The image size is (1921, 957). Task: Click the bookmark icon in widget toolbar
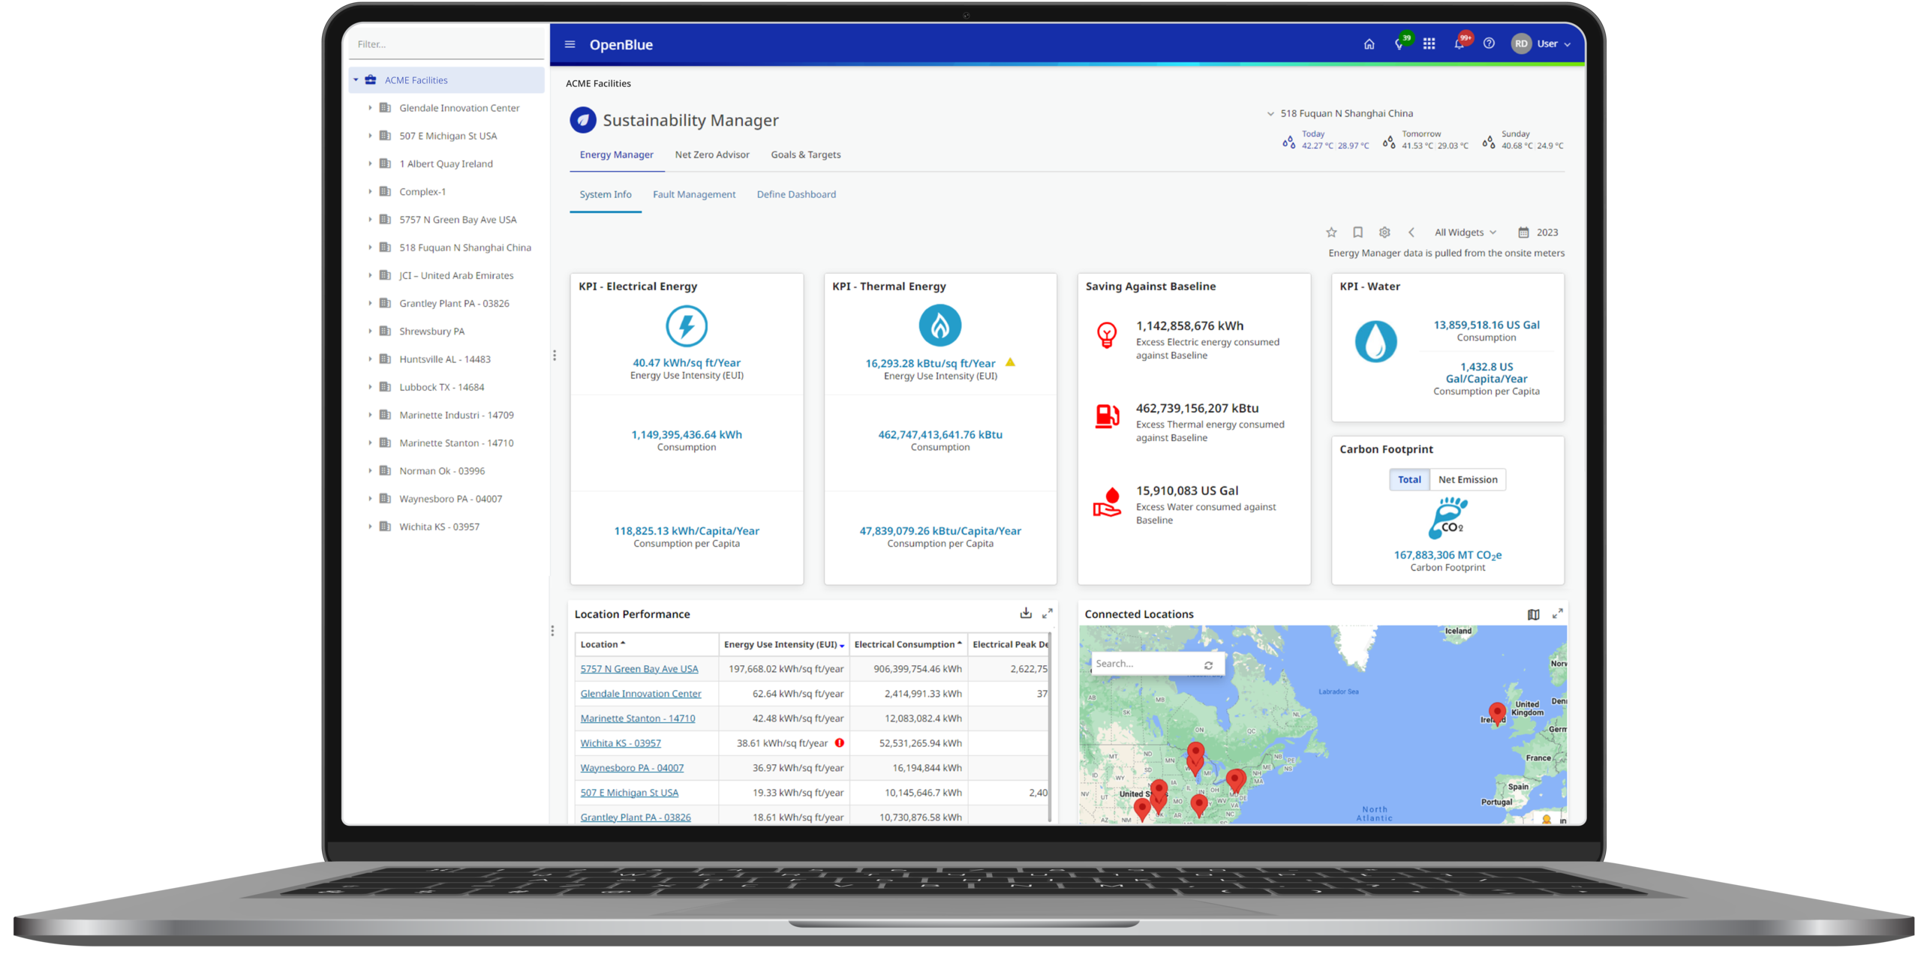1357,232
